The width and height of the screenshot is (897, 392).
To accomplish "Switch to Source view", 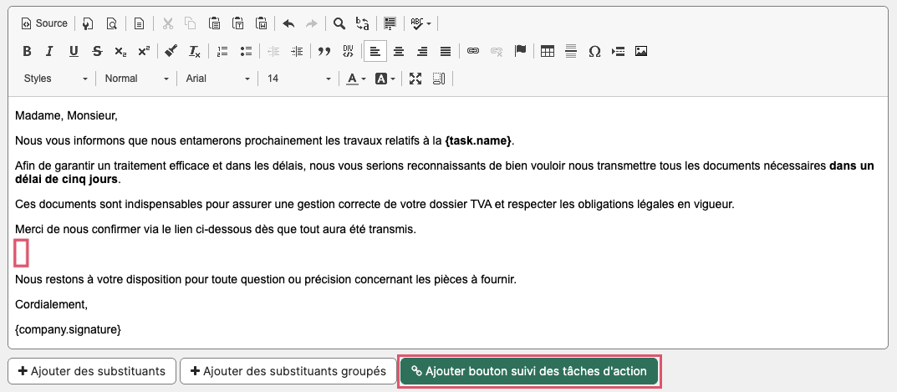I will [44, 23].
